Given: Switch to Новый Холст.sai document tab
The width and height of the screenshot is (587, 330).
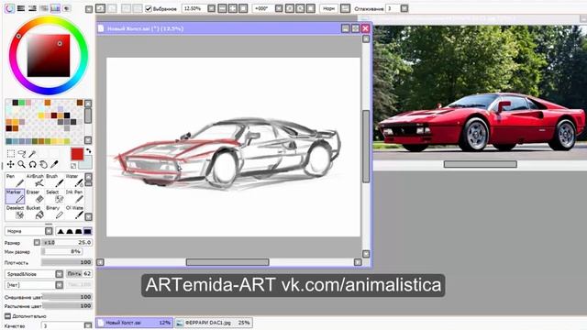Looking at the screenshot, I should tap(134, 323).
